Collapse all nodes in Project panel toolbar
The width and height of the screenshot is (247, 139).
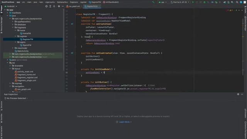pos(54,6)
